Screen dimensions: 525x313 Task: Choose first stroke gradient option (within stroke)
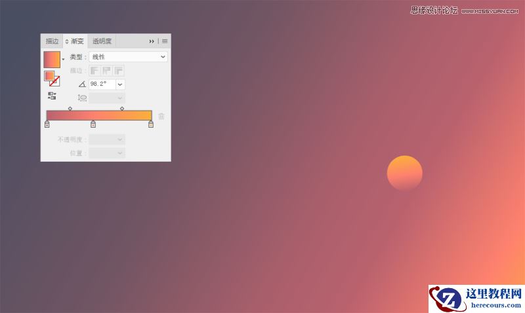coord(94,71)
